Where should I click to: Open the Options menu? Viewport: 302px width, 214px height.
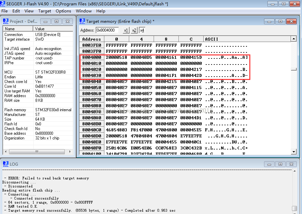point(63,11)
